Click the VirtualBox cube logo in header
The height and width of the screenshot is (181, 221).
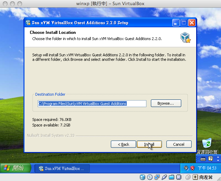pyautogui.click(x=185, y=38)
